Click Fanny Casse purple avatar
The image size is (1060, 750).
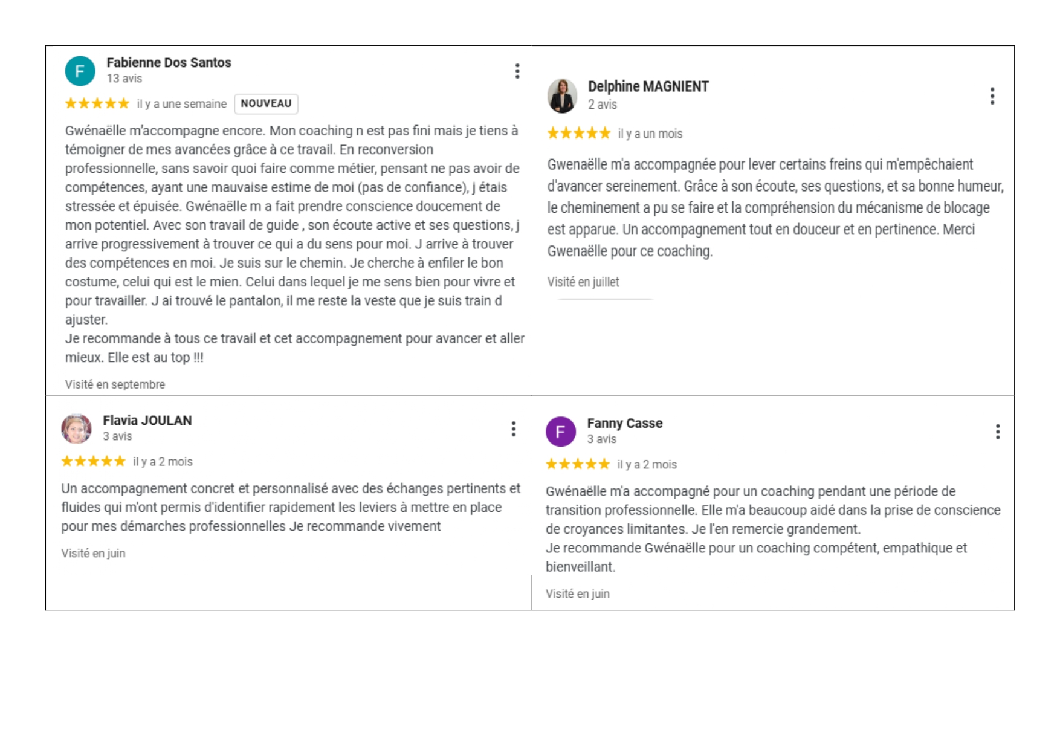(x=561, y=432)
